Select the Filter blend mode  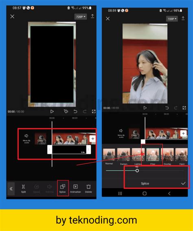[153, 156]
